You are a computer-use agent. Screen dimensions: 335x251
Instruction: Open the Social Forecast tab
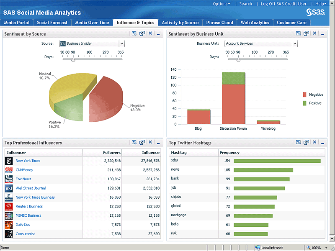pyautogui.click(x=52, y=23)
